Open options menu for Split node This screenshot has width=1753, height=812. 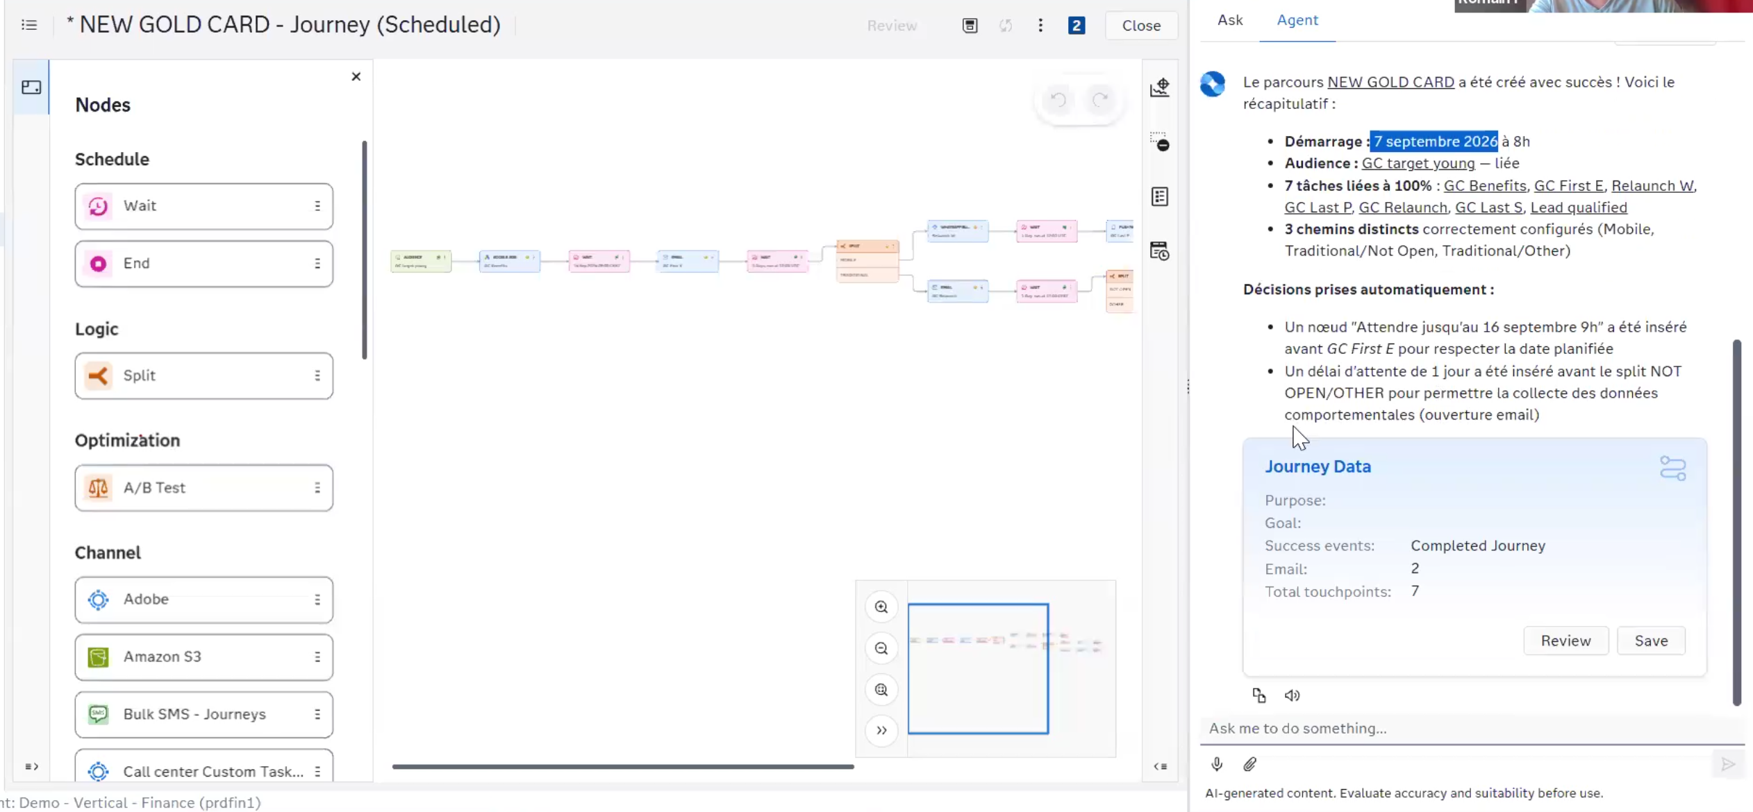317,375
